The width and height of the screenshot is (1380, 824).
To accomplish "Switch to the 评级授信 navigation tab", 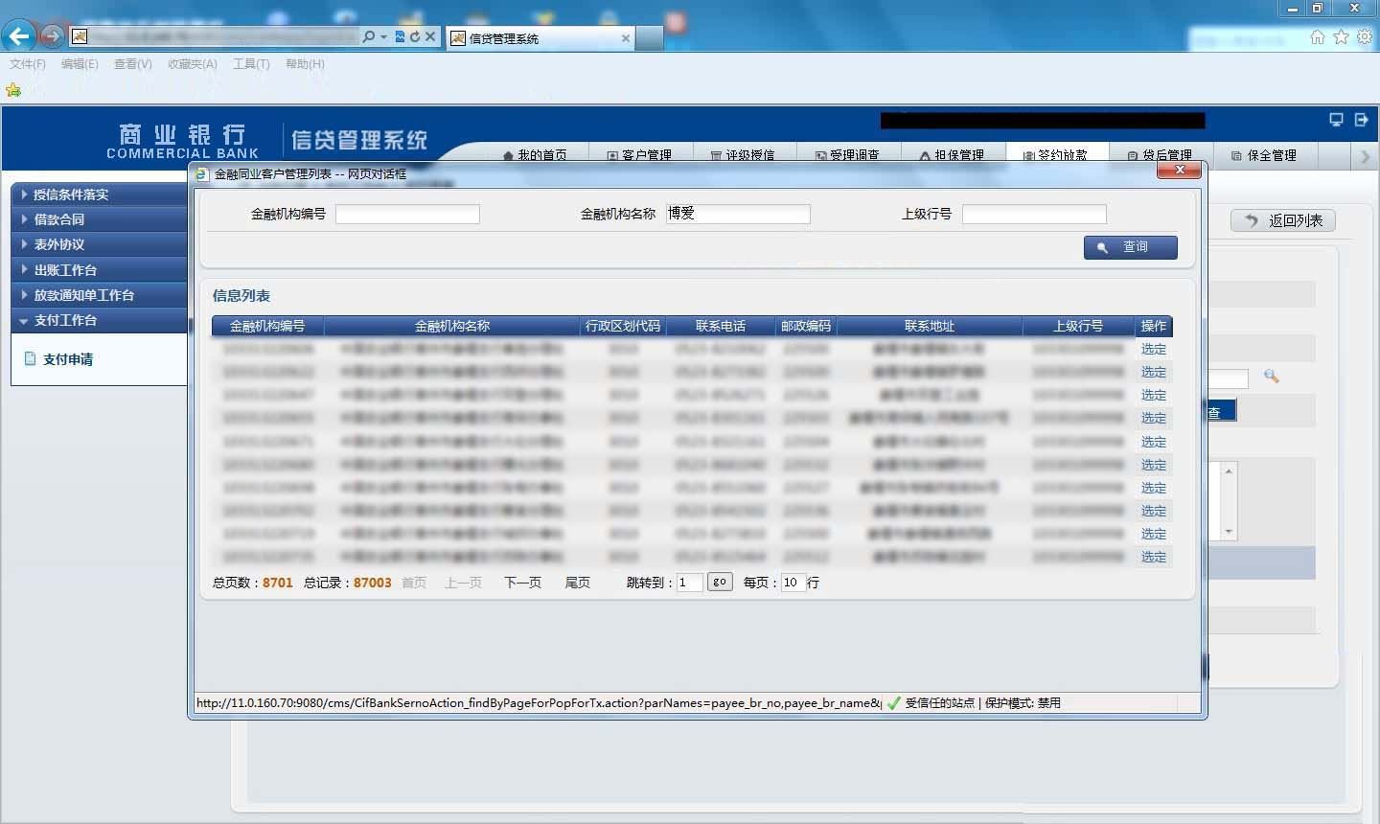I will (x=743, y=155).
